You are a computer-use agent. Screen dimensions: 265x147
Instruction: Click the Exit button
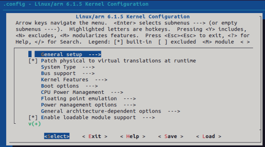coord(95,136)
